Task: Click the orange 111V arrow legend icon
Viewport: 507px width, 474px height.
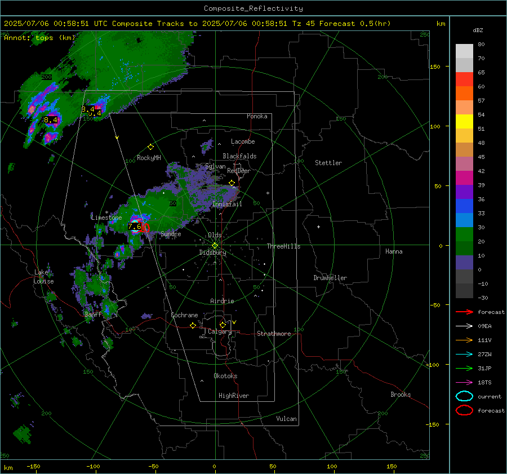Action: coord(464,340)
